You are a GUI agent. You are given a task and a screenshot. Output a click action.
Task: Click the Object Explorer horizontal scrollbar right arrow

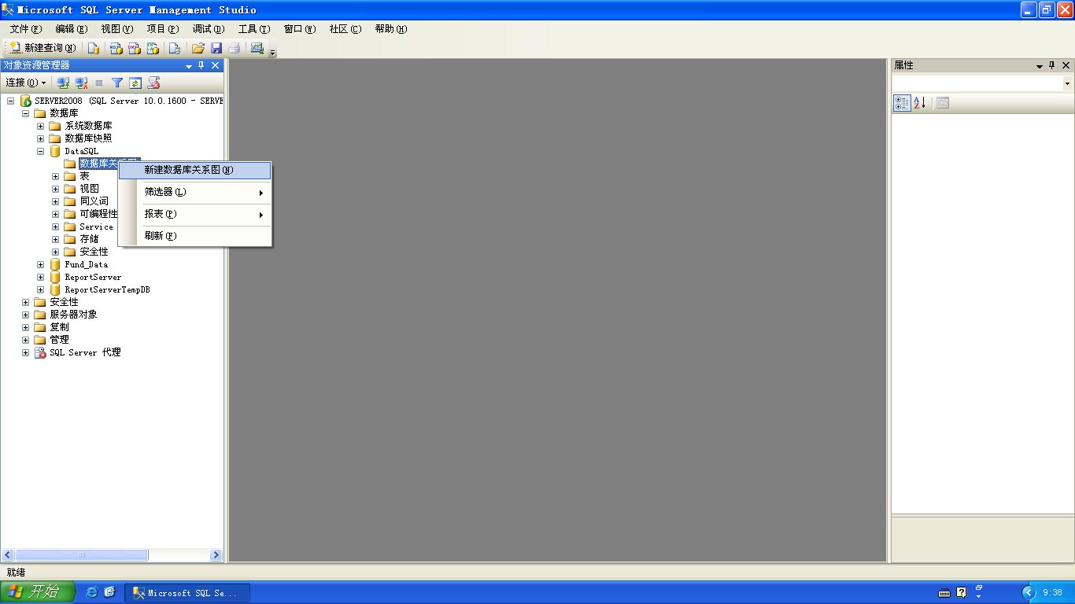click(216, 555)
